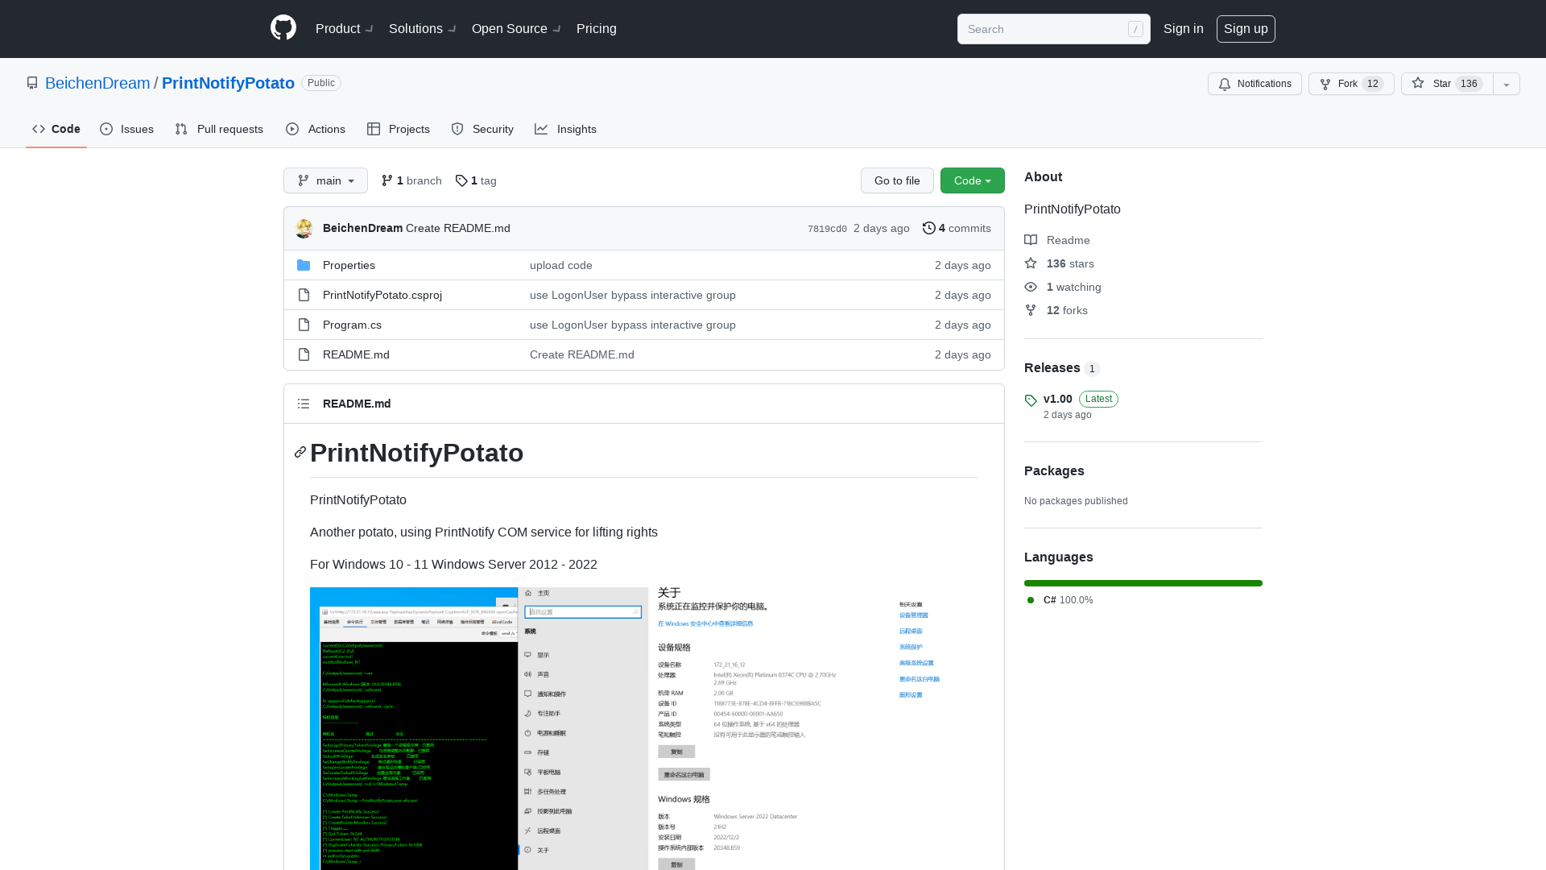
Task: Enable notifications for this repository
Action: point(1254,84)
